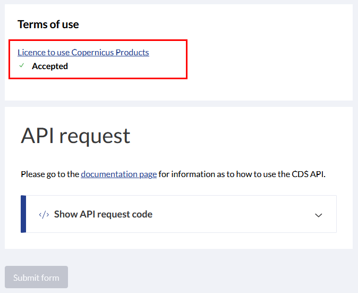Select the Accepted status label
This screenshot has height=293, width=358.
click(50, 66)
